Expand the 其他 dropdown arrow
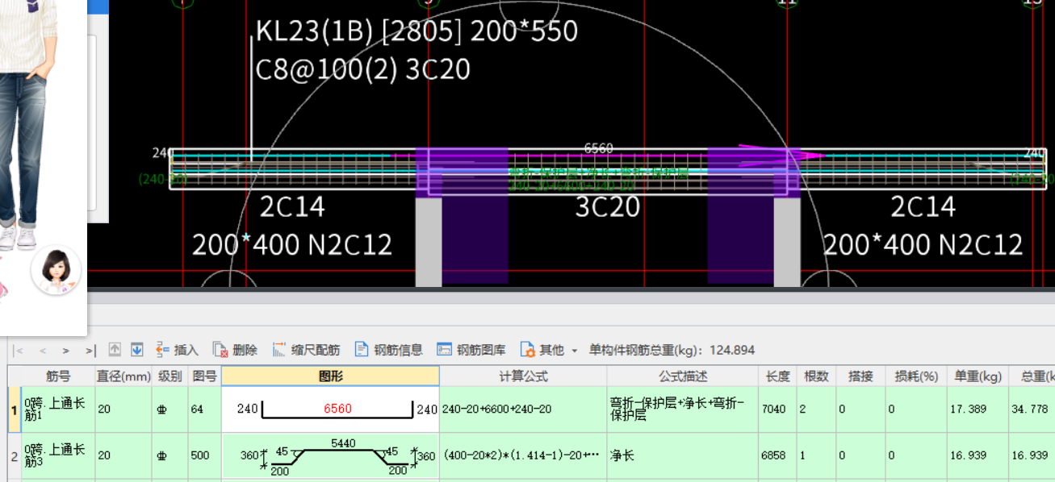The height and width of the screenshot is (482, 1055). click(575, 351)
